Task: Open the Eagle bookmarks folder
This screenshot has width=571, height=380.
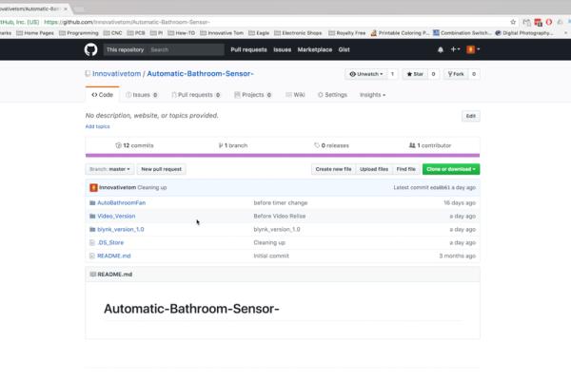Action: coord(259,33)
